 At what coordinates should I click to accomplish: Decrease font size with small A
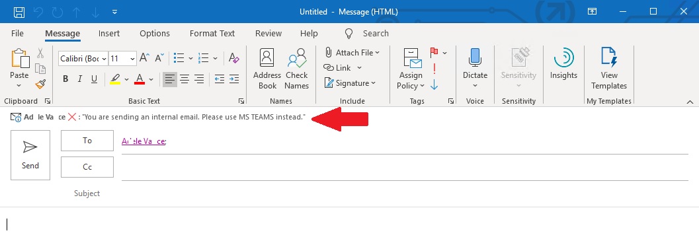coord(159,57)
